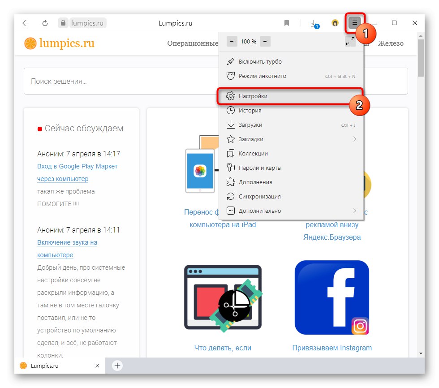Click comment header Аноним: 7 апреля в 14:17
The height and width of the screenshot is (388, 439).
pos(79,154)
